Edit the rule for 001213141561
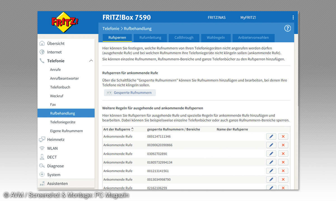The image size is (336, 201). tap(271, 171)
